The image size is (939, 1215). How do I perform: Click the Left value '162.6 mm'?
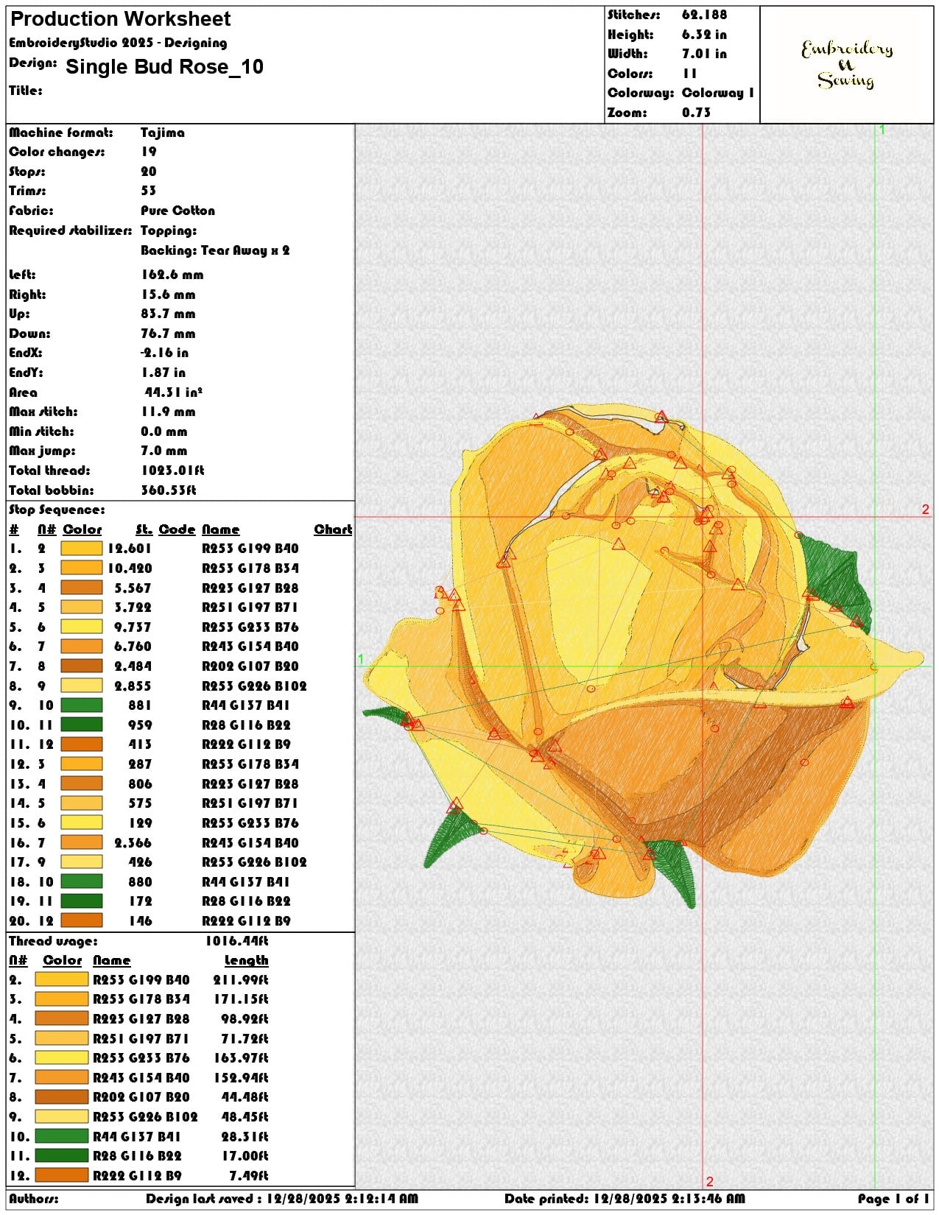pos(172,275)
